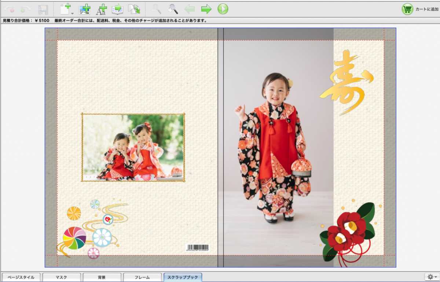Switch to the ページスタイル tab
The width and height of the screenshot is (440, 282).
pos(21,277)
